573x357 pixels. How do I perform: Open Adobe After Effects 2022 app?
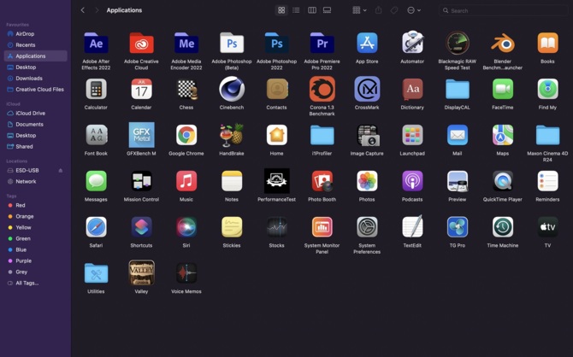[96, 44]
